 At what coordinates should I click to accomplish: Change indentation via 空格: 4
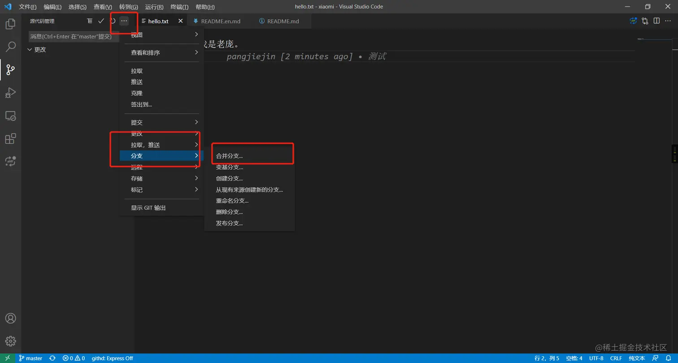point(574,358)
